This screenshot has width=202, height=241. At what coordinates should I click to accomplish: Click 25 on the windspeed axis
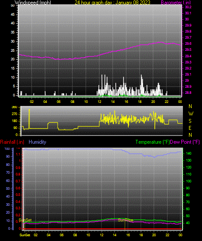[13, 50]
